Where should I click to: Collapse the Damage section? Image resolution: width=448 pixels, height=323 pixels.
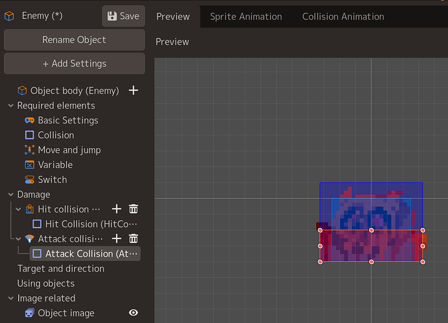click(x=11, y=194)
